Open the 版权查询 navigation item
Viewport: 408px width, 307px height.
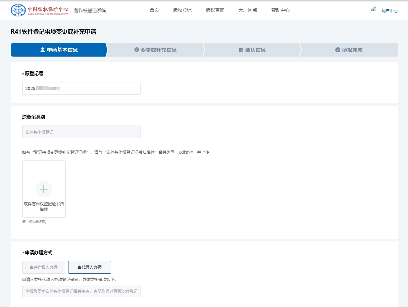pos(215,10)
